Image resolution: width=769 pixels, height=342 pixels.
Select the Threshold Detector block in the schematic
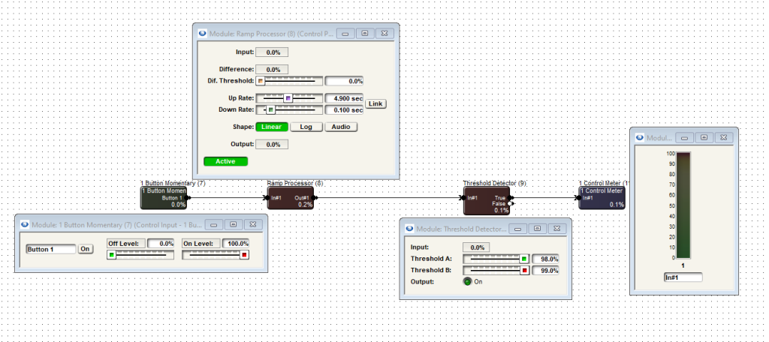pos(486,200)
